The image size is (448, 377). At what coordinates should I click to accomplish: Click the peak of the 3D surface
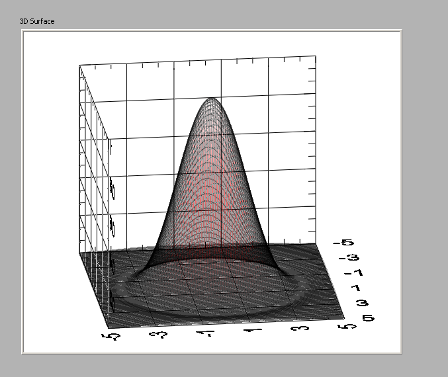click(x=211, y=99)
